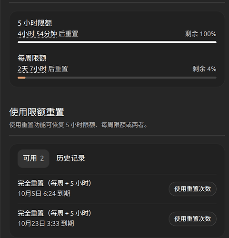The height and width of the screenshot is (238, 229).
Task: Switch to the 历史记录 tab
Action: click(70, 159)
